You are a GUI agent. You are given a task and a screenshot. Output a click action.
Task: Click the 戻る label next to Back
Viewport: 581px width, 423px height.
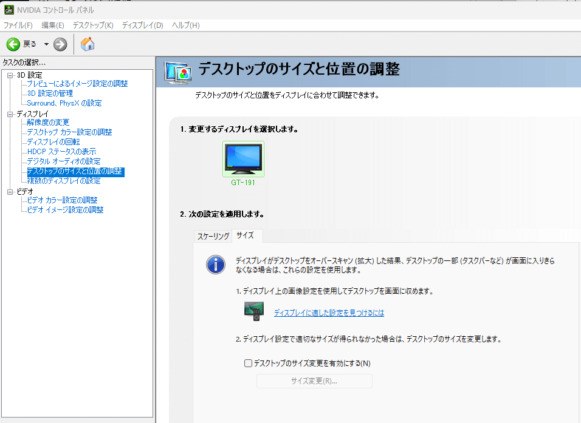pos(30,44)
